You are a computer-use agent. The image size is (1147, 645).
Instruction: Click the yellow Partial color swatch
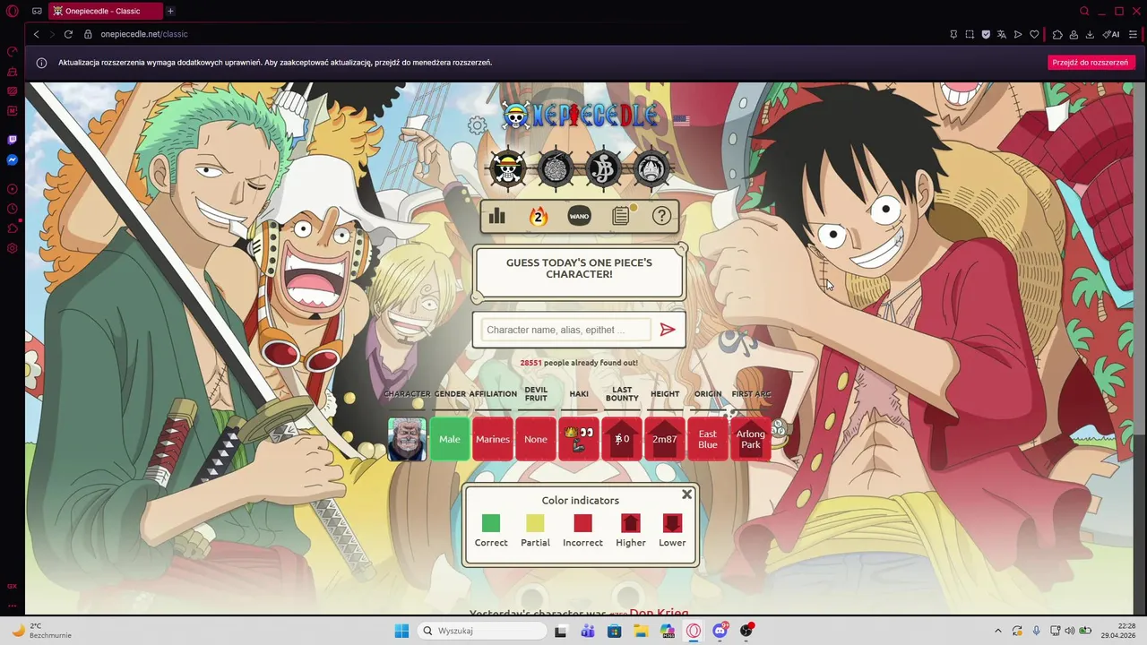tap(535, 523)
